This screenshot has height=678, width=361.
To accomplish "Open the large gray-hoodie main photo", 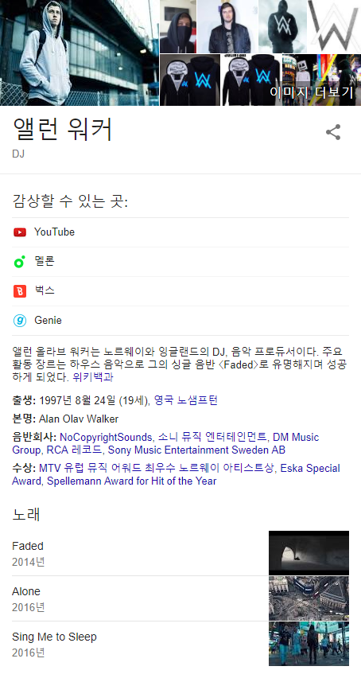I will coord(80,53).
